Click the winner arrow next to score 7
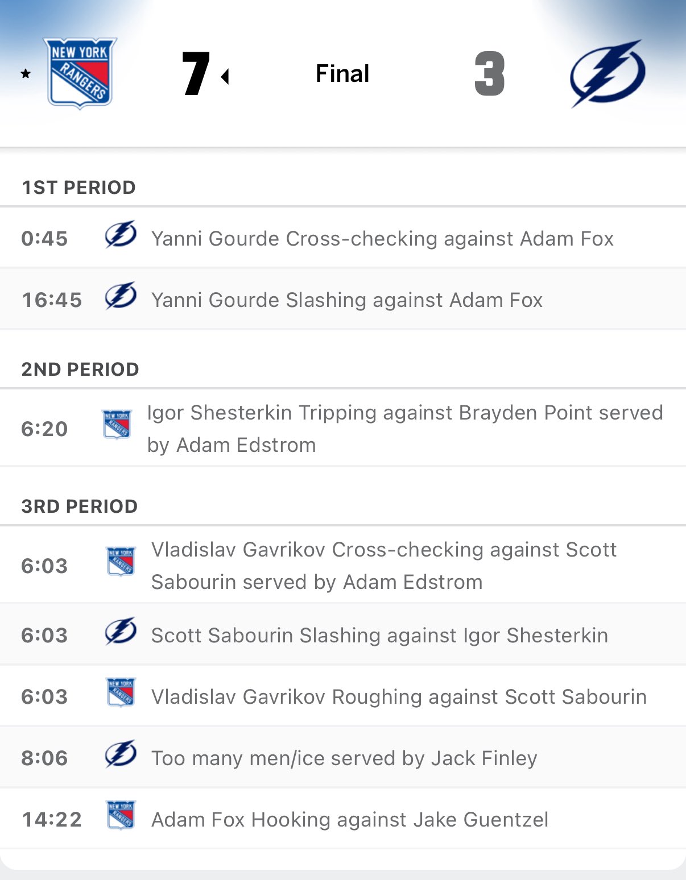This screenshot has height=880, width=686. pyautogui.click(x=225, y=76)
